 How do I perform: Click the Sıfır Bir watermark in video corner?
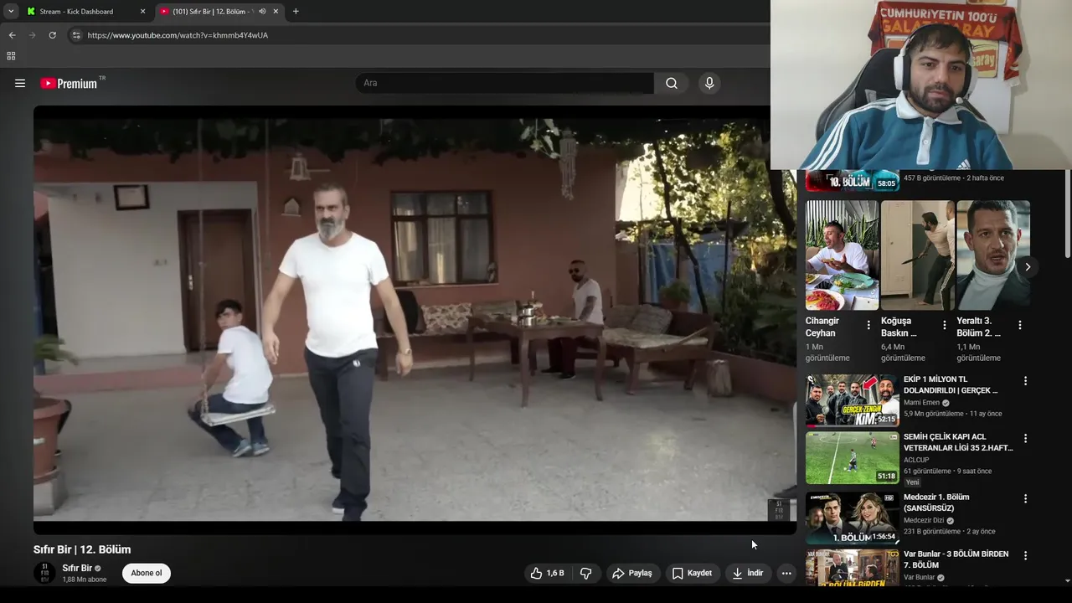tap(779, 509)
